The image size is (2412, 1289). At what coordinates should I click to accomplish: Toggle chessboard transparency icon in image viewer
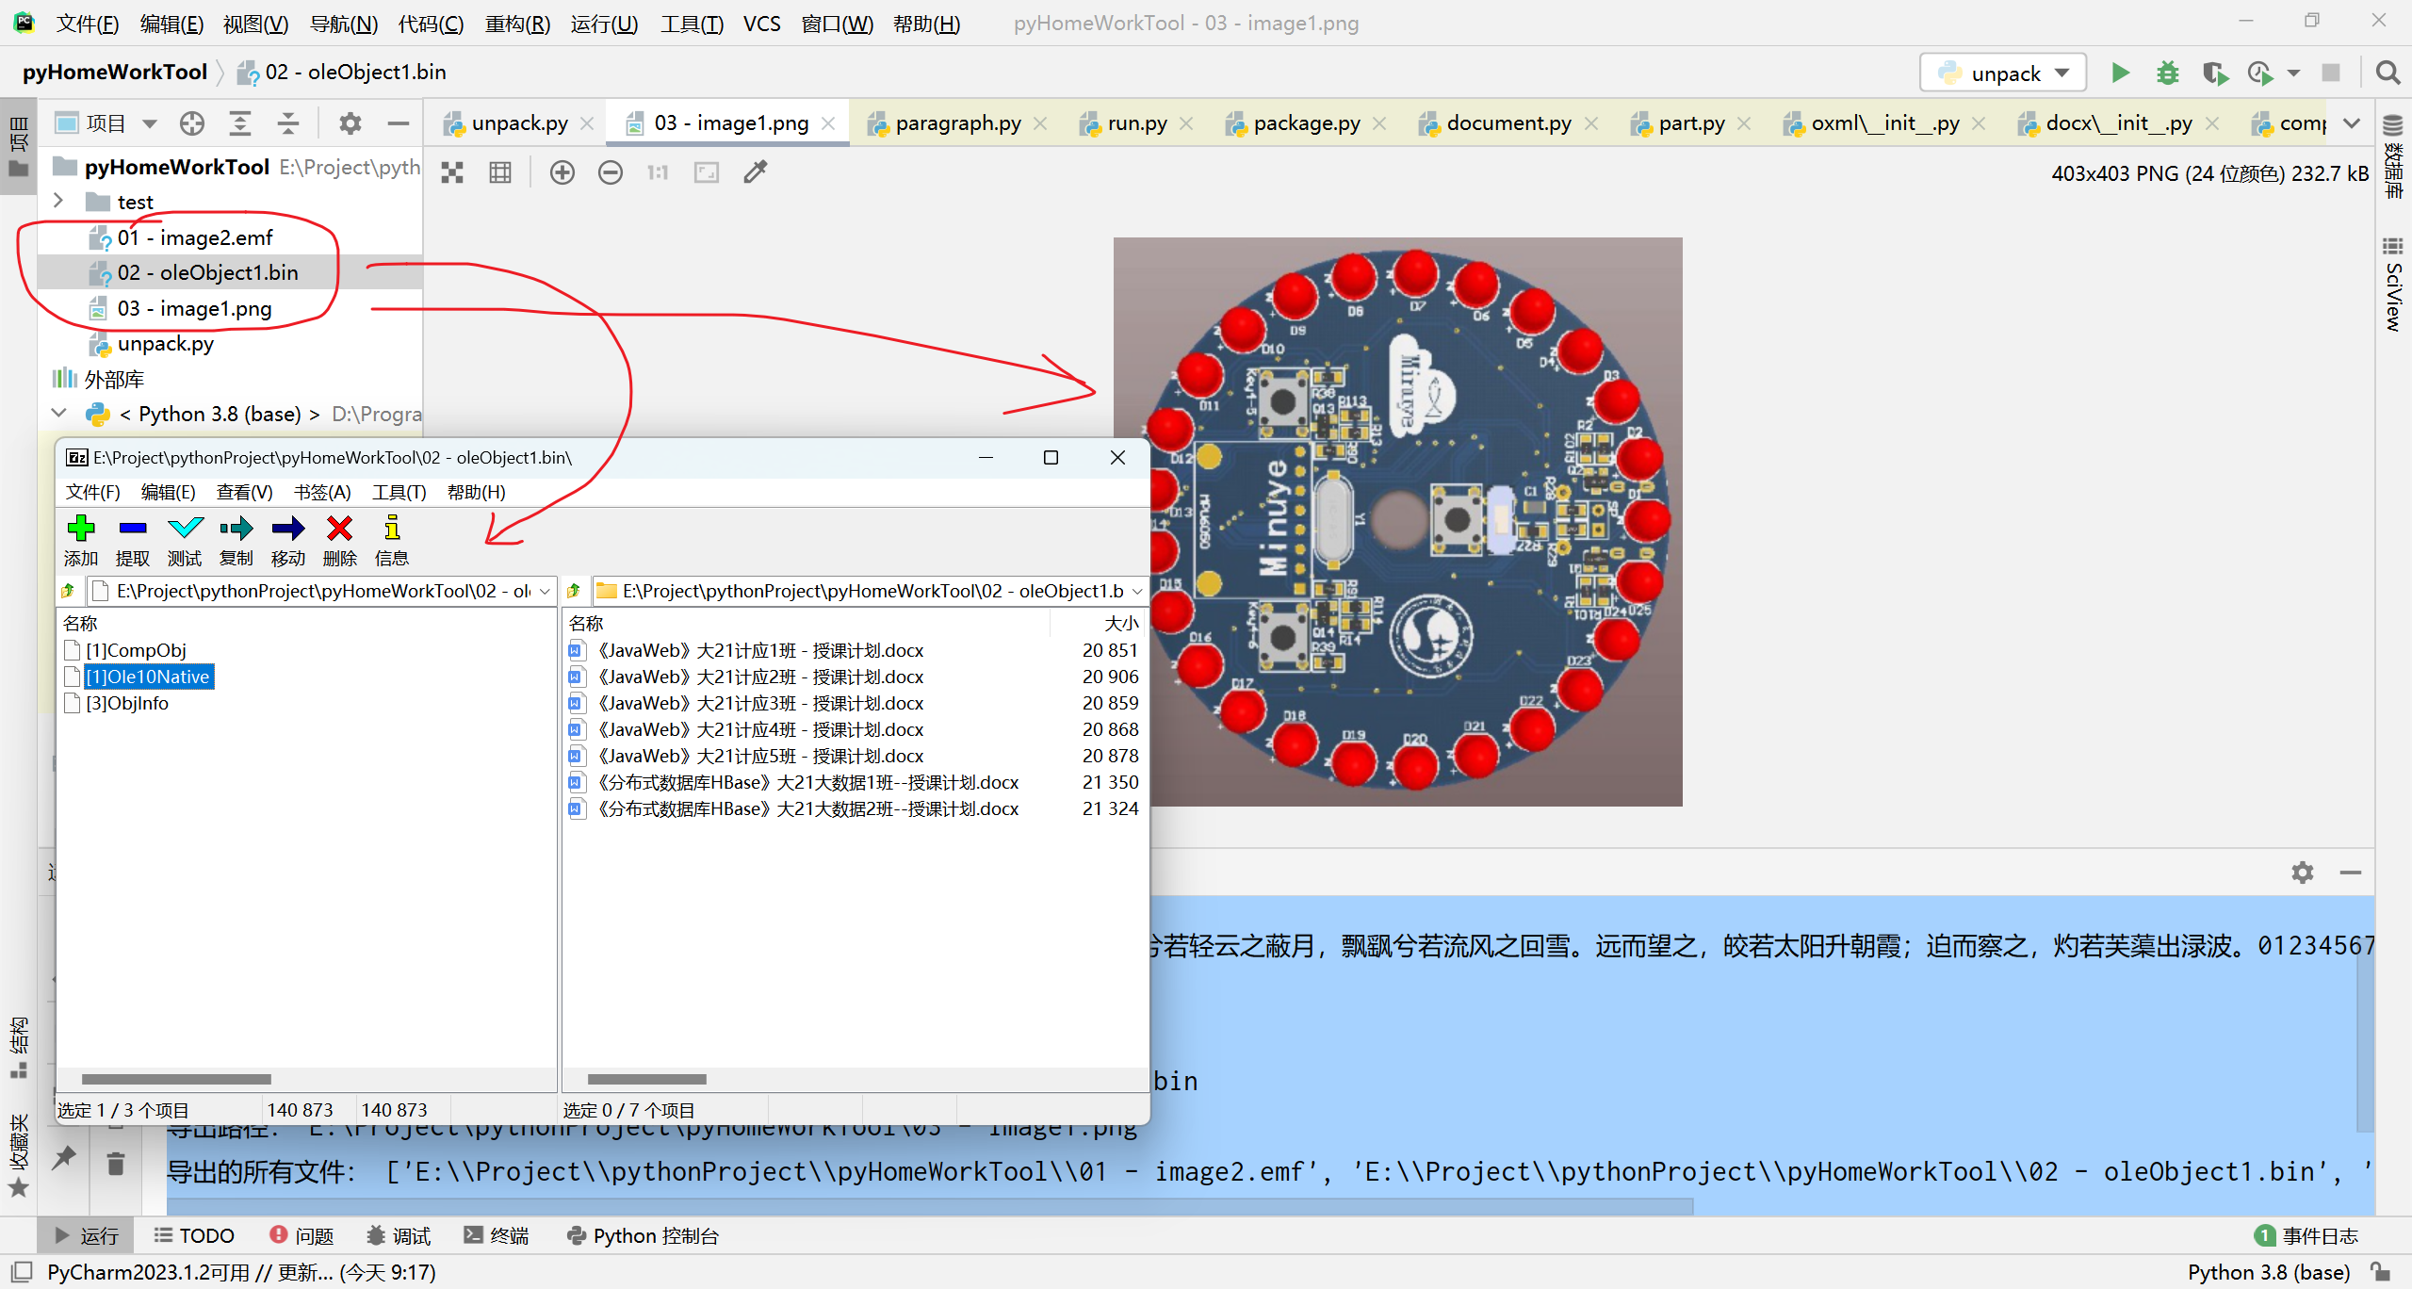click(x=452, y=172)
